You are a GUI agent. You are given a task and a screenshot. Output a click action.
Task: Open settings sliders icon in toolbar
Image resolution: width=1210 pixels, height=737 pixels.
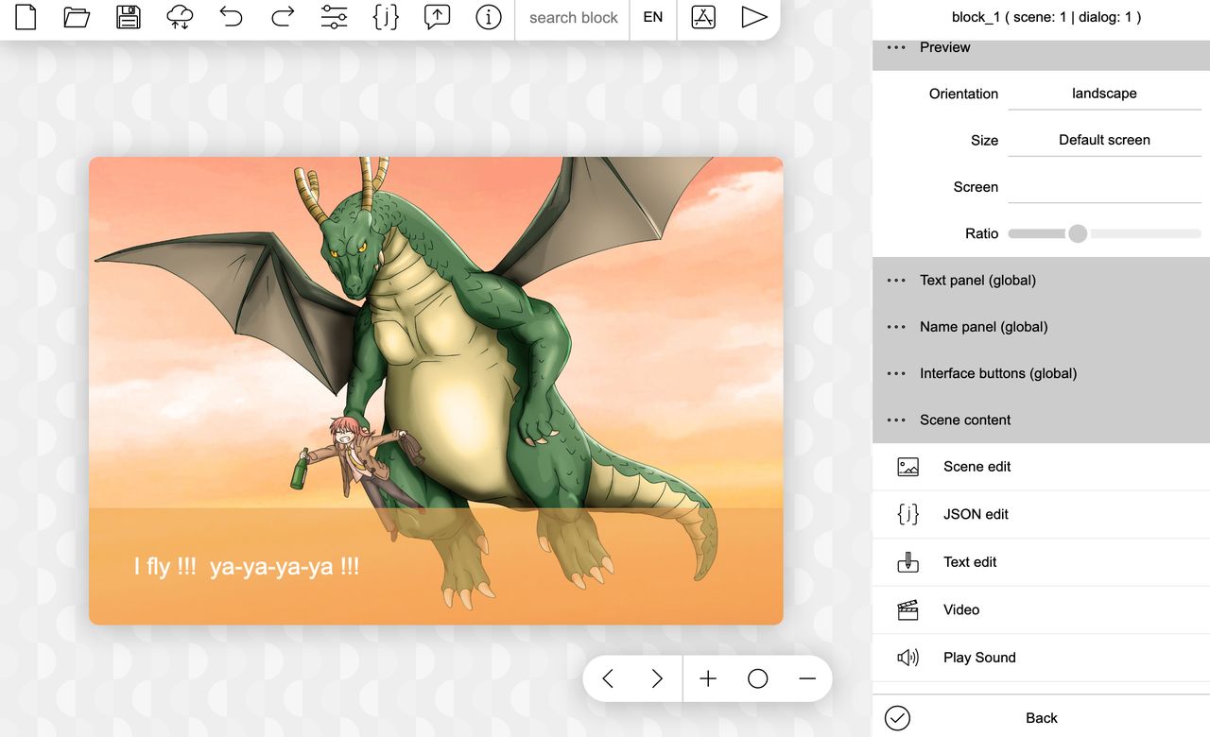click(x=334, y=17)
